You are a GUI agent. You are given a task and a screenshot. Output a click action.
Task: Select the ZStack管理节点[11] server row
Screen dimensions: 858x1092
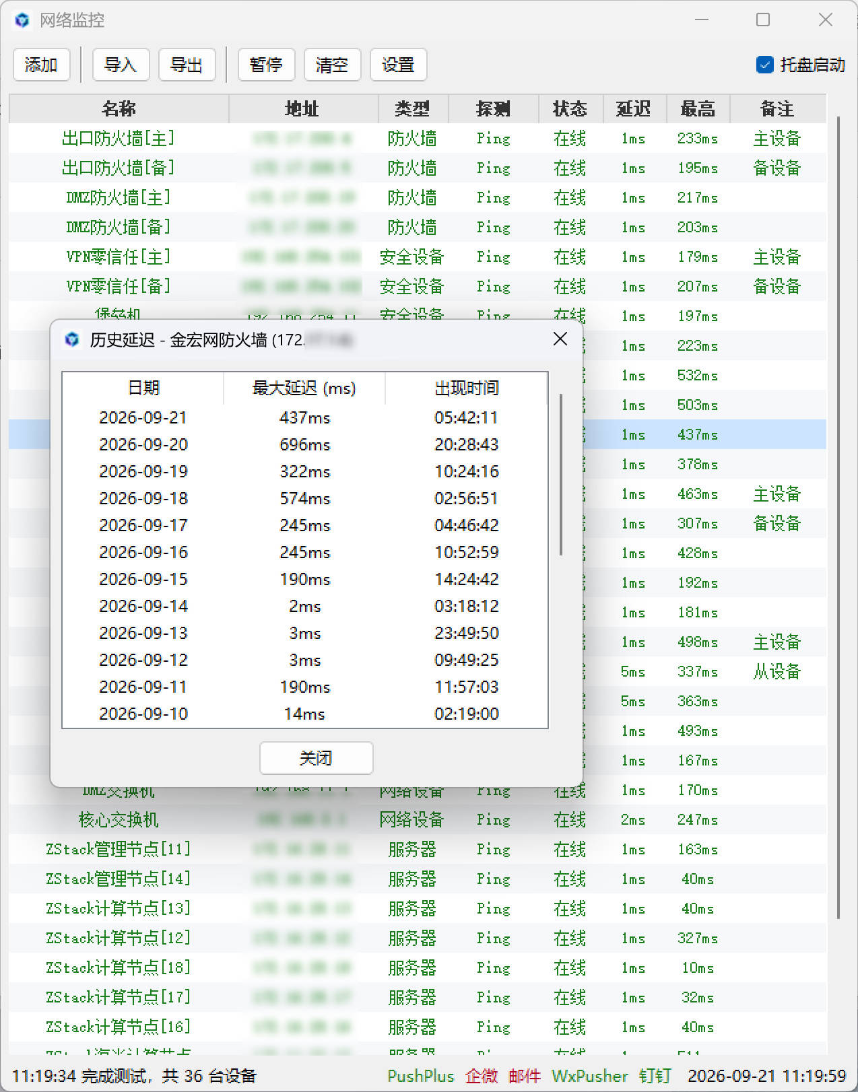tap(418, 849)
